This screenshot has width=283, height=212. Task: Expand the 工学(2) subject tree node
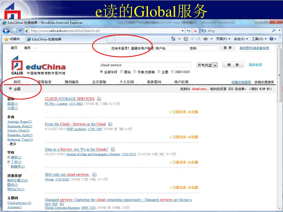[9, 162]
